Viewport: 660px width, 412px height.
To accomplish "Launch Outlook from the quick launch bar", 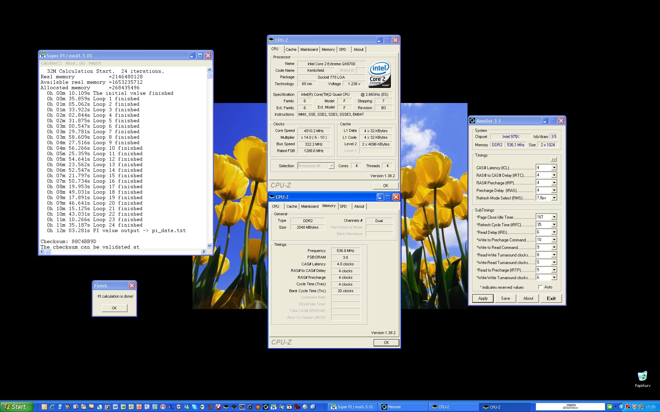I will click(44, 407).
